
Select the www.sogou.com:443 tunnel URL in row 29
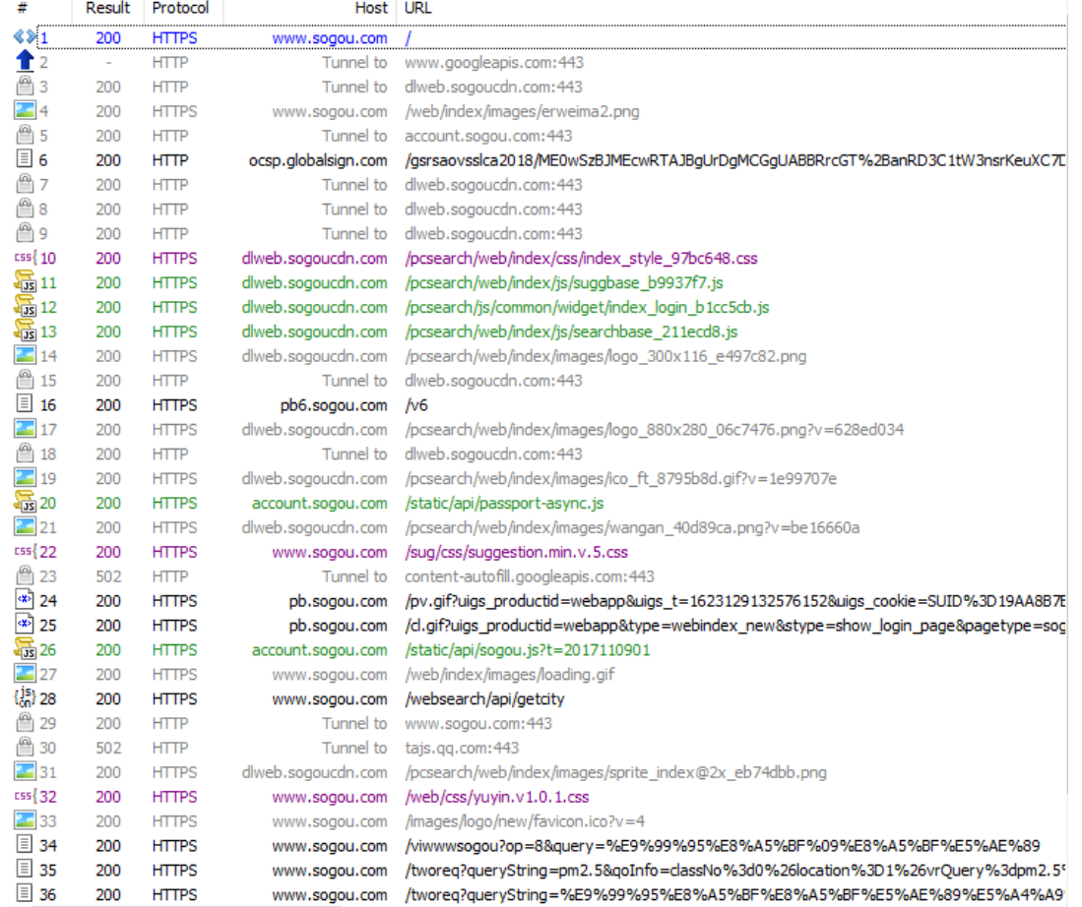click(478, 723)
